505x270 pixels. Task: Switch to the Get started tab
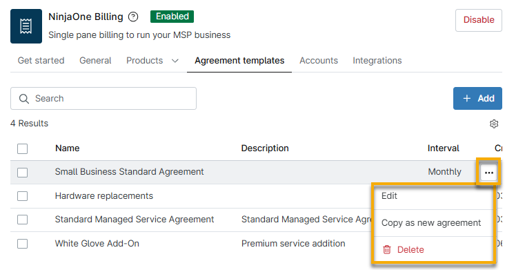[x=41, y=61]
